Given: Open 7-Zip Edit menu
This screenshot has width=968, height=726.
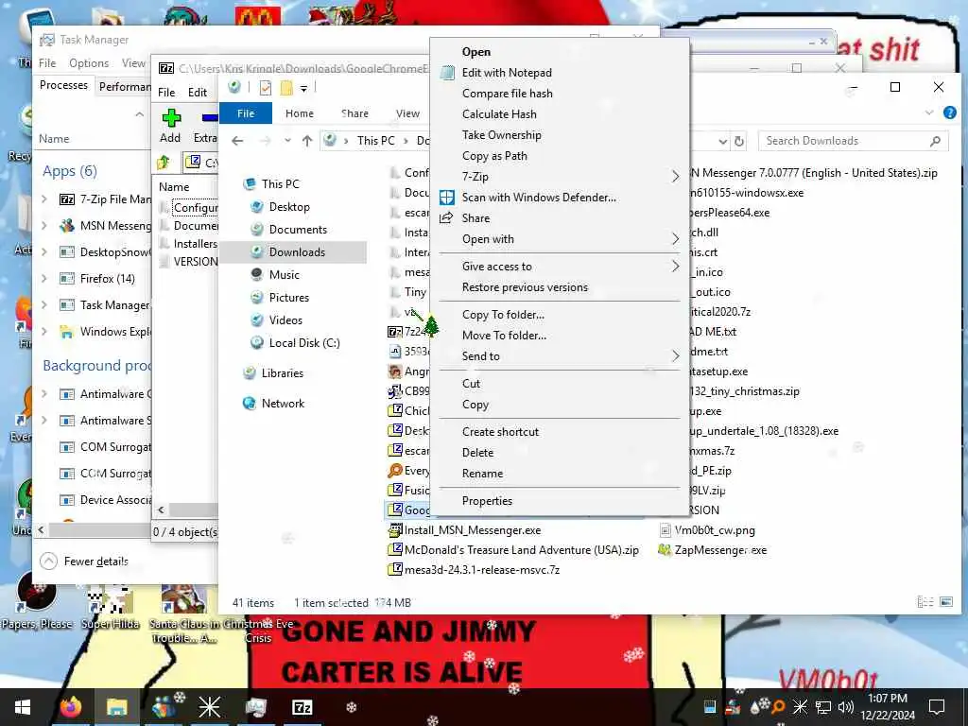Looking at the screenshot, I should (x=198, y=93).
